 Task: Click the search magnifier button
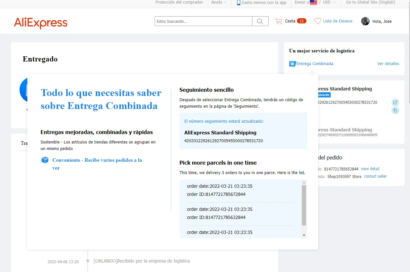(x=260, y=21)
